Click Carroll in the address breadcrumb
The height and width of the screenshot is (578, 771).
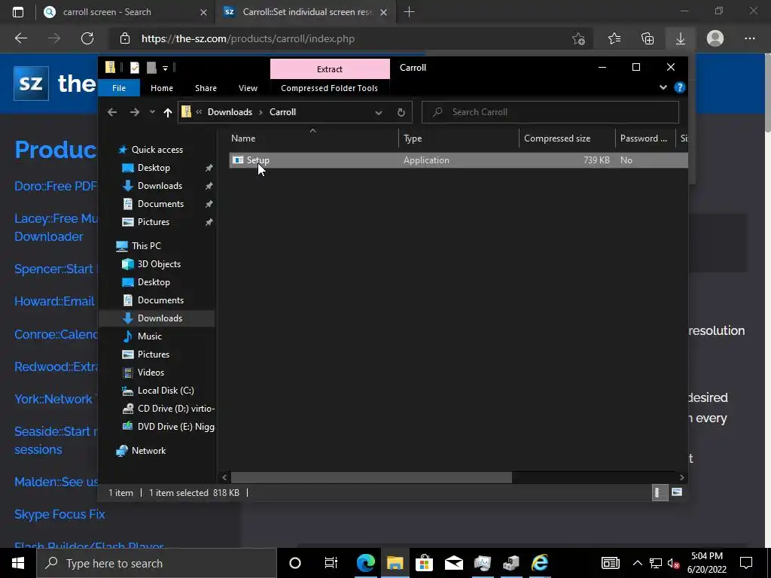[x=283, y=112]
